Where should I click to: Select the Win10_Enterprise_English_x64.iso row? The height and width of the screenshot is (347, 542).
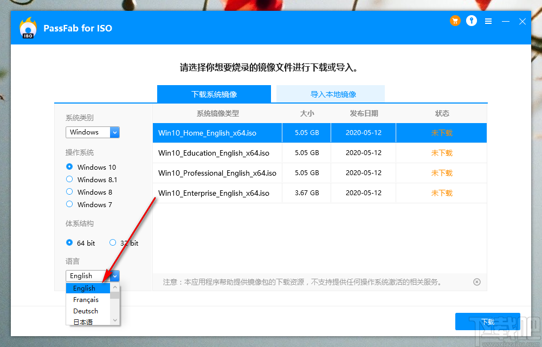pos(217,192)
